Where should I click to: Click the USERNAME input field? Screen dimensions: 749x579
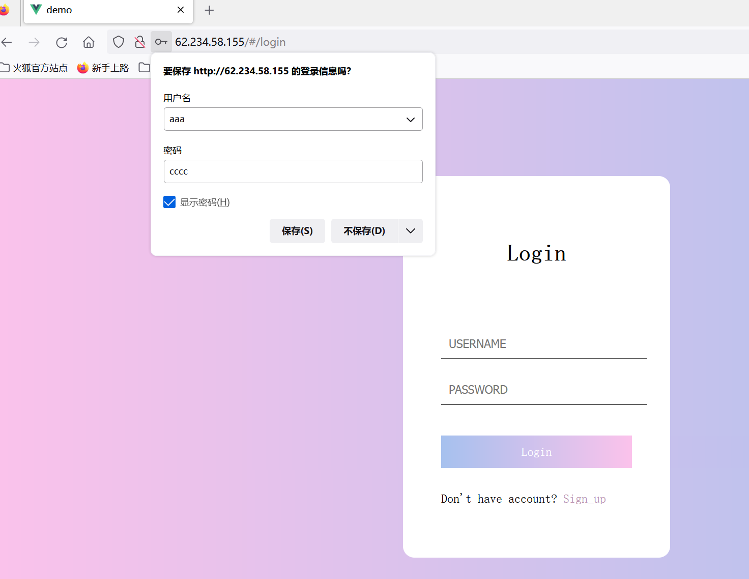coord(544,344)
